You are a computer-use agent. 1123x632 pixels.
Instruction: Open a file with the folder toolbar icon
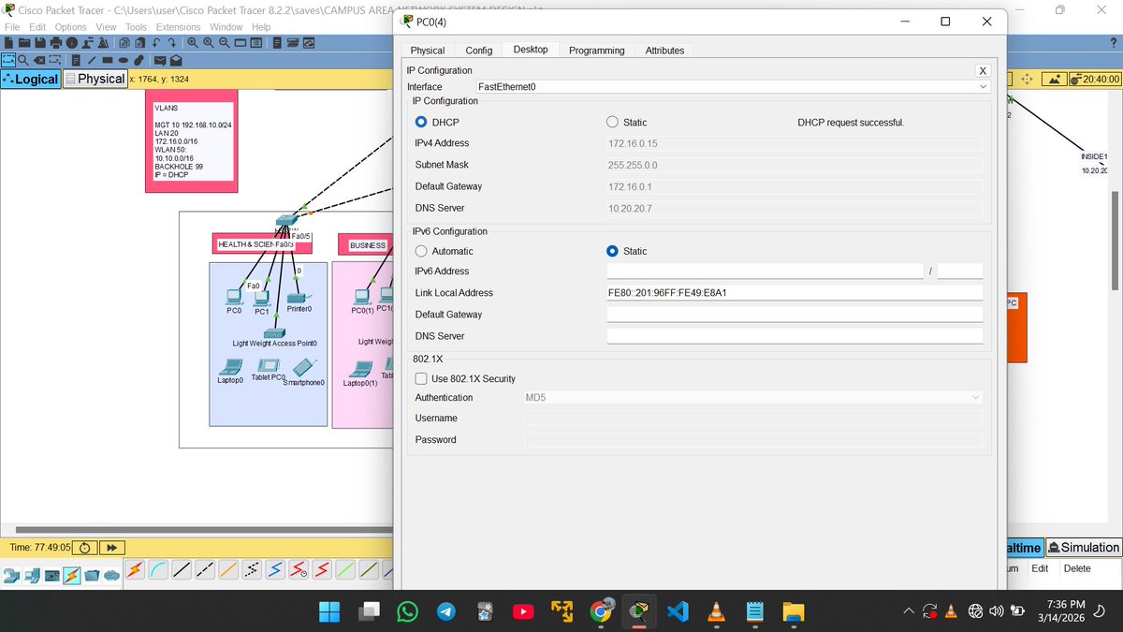(24, 43)
